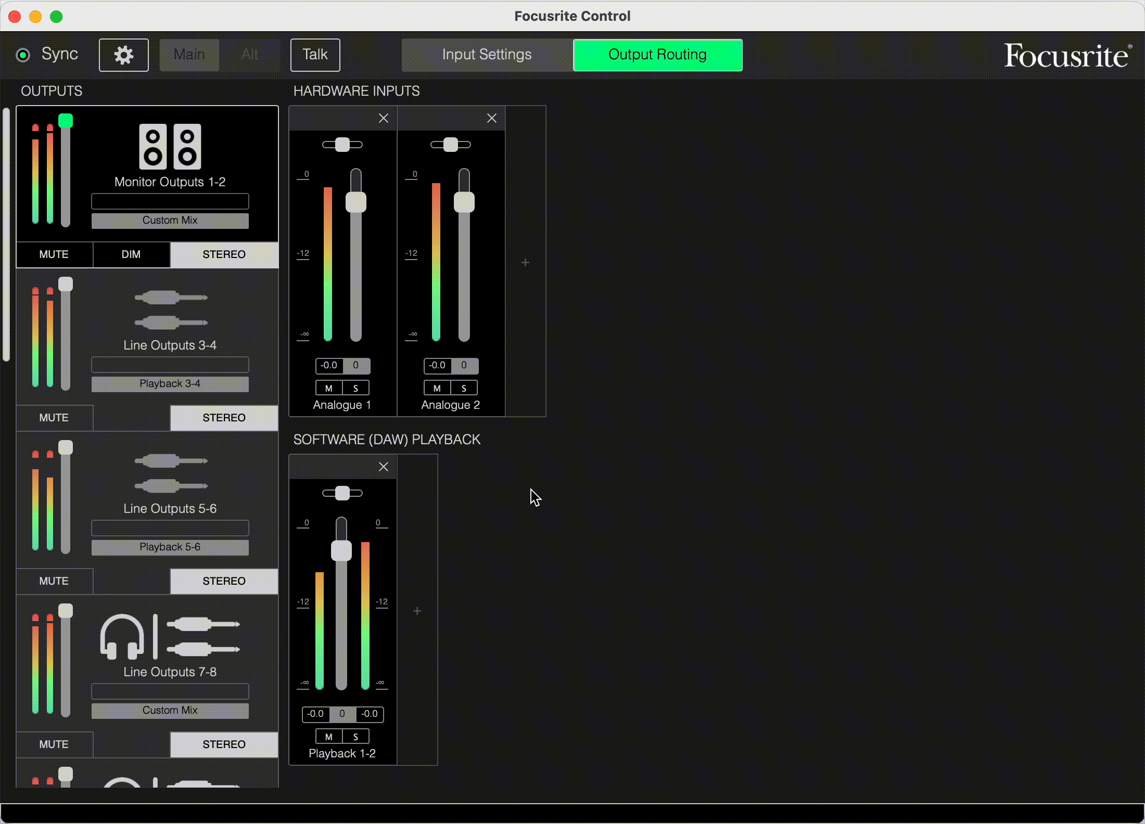1145x824 pixels.
Task: Click the Analogue 1 channel fader handle
Action: coord(356,202)
